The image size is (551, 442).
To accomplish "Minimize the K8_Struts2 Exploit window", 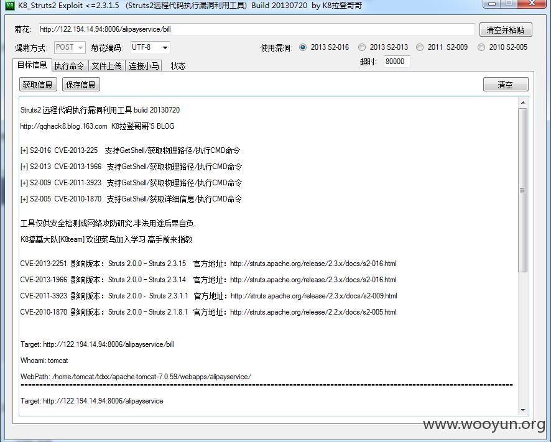I will point(492,4).
